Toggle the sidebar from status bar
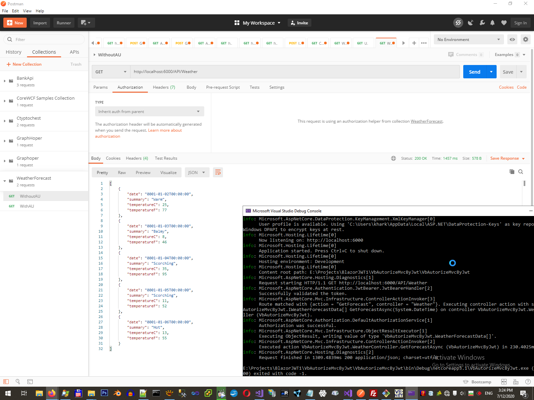Viewport: 534px width, 400px height. pos(6,382)
